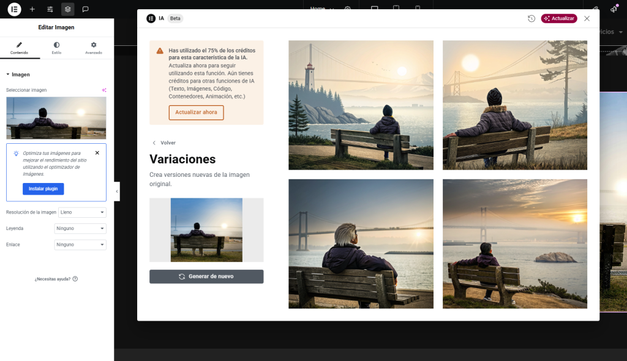The height and width of the screenshot is (361, 627).
Task: Click the Actualizar ahora button
Action: pyautogui.click(x=196, y=113)
